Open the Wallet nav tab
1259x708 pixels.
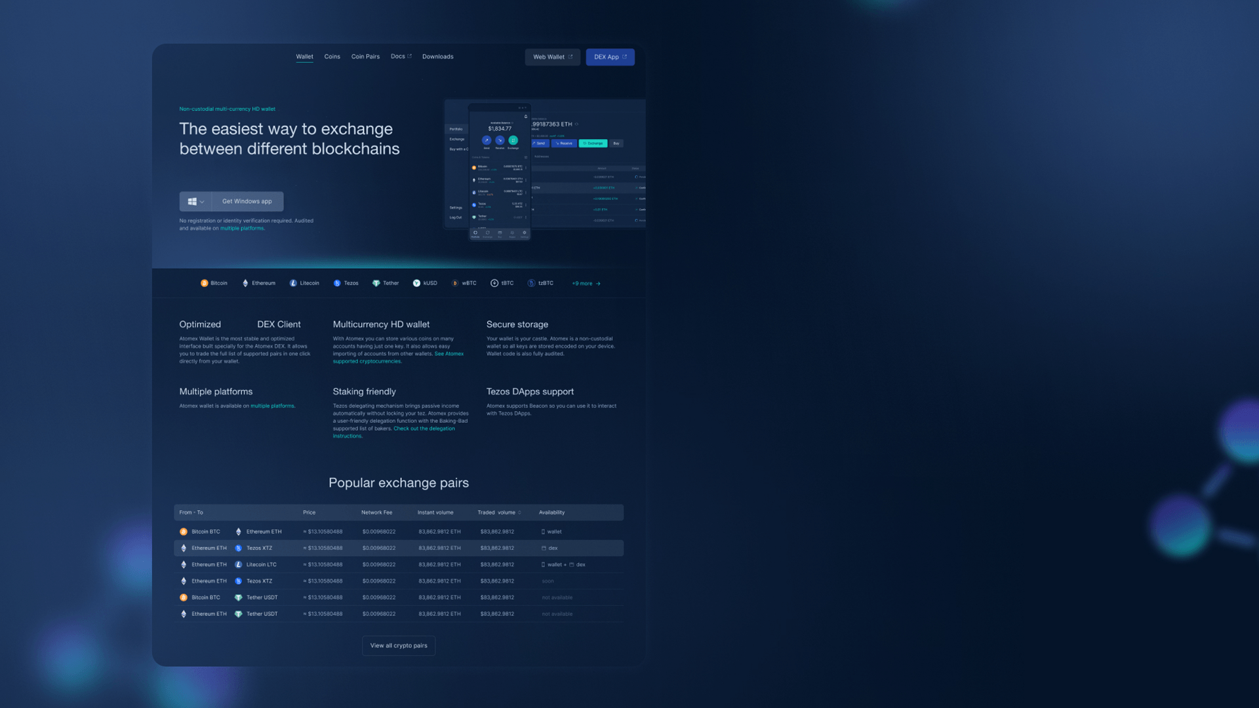[x=304, y=56]
